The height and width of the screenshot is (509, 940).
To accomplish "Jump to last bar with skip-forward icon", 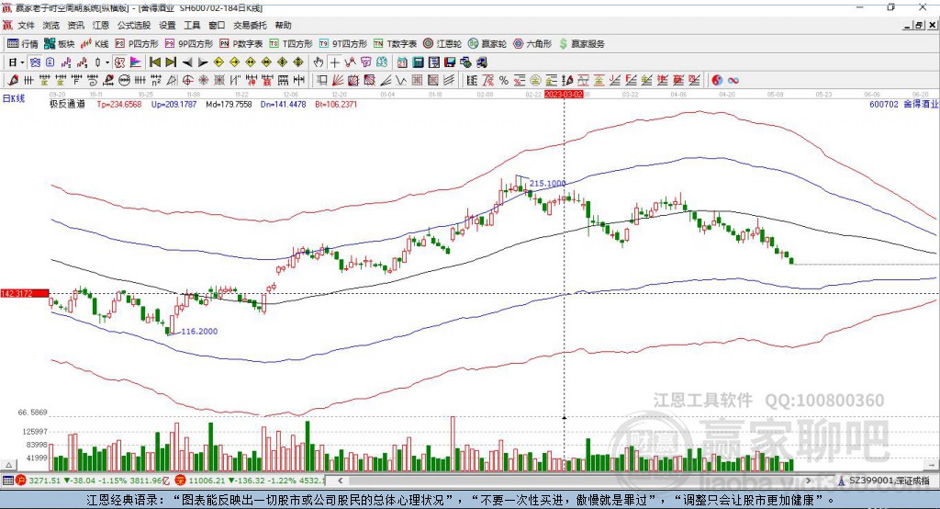I will (x=171, y=62).
